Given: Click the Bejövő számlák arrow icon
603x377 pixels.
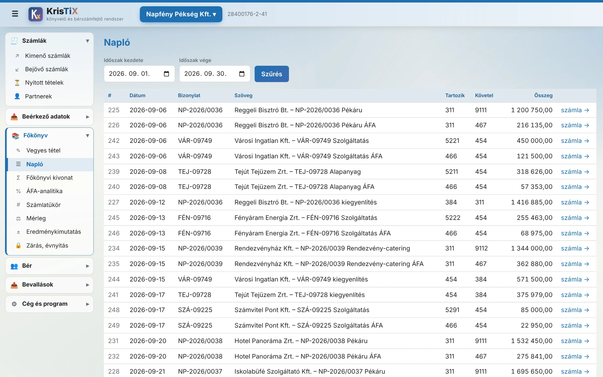Looking at the screenshot, I should (17, 69).
